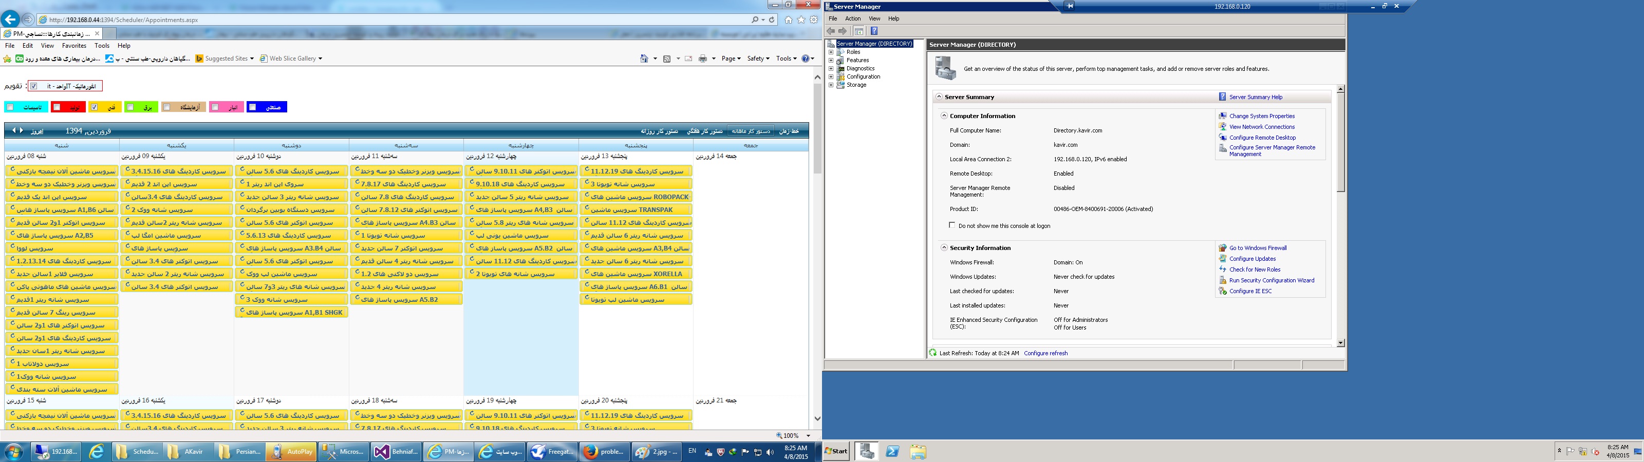Screen dimensions: 1644x462
Task: Check the green برق category checkbox
Action: pyautogui.click(x=130, y=107)
